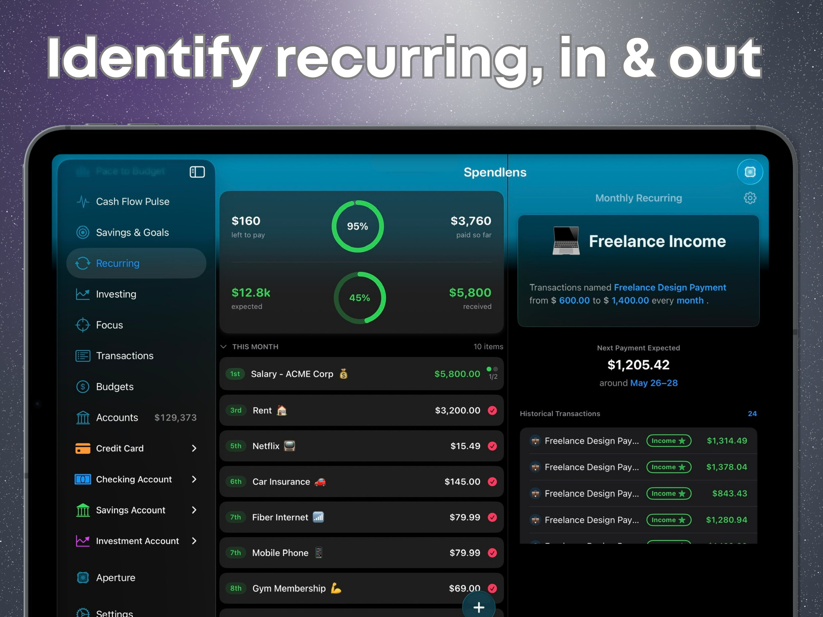Toggle paid checkmark on Fiber Internet row
Image resolution: width=823 pixels, height=617 pixels.
pos(492,517)
